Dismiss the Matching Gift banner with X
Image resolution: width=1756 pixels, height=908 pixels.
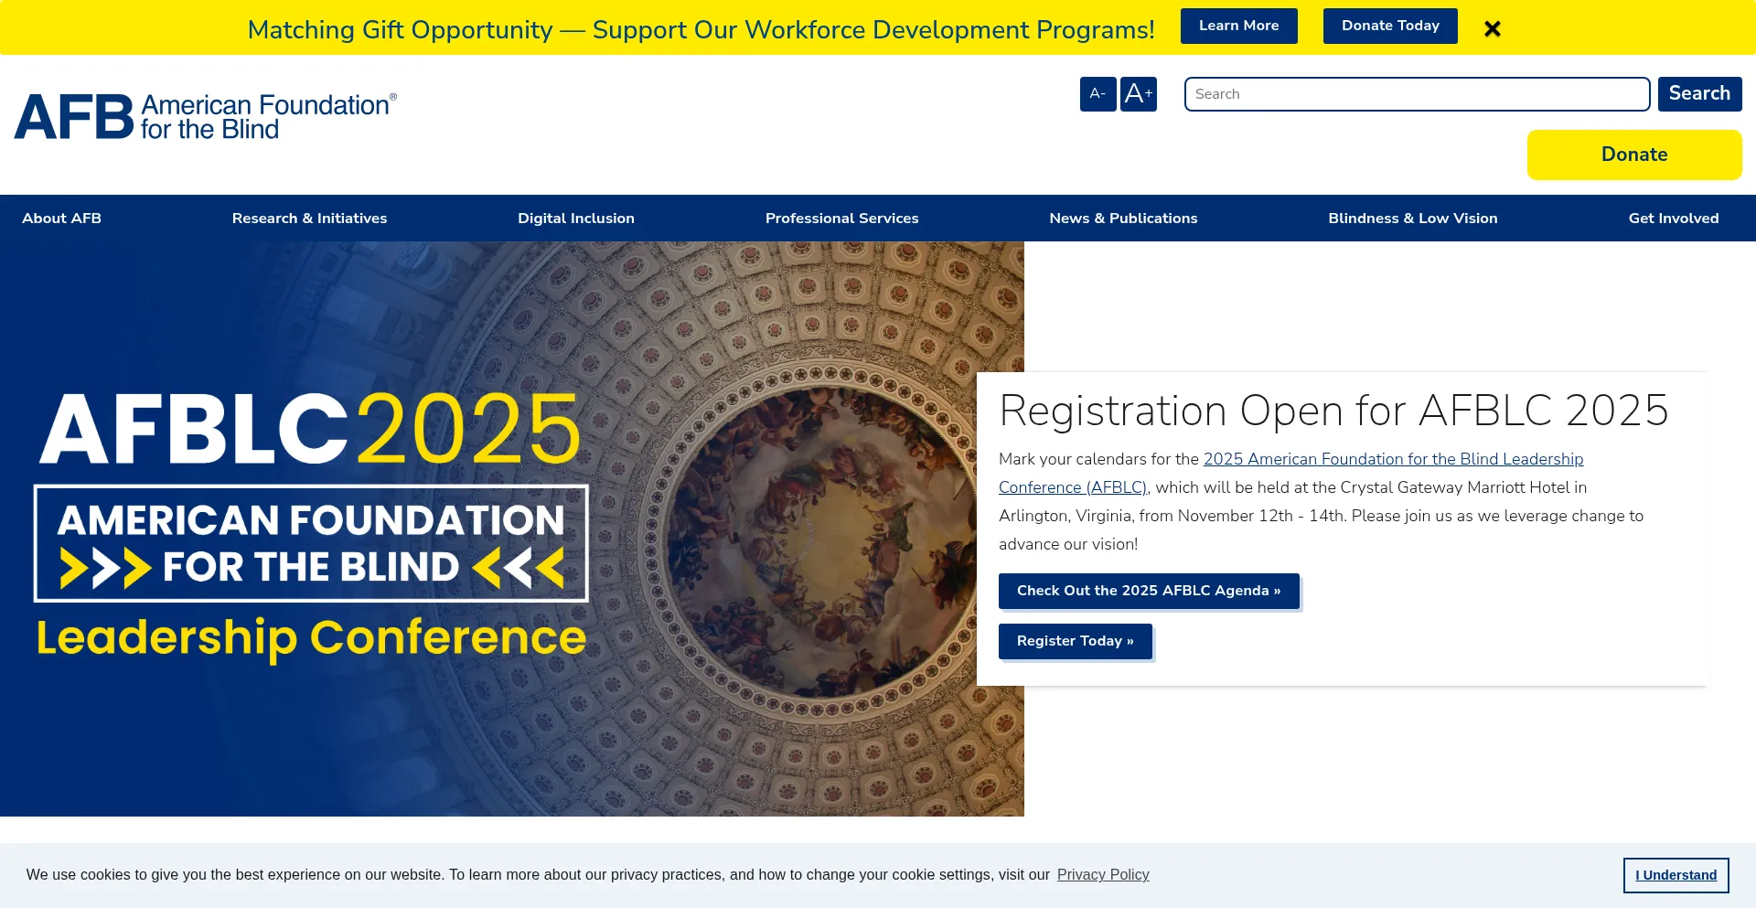click(1492, 29)
